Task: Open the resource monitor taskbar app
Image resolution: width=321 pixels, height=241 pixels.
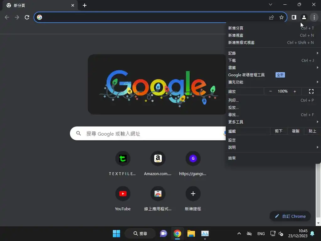Action: point(205,233)
